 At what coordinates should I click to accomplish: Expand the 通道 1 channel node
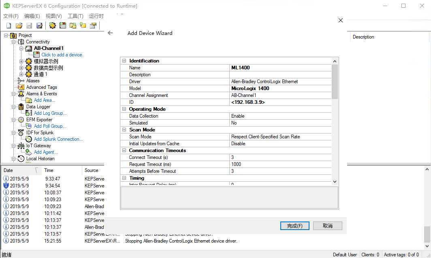[x=21, y=74]
